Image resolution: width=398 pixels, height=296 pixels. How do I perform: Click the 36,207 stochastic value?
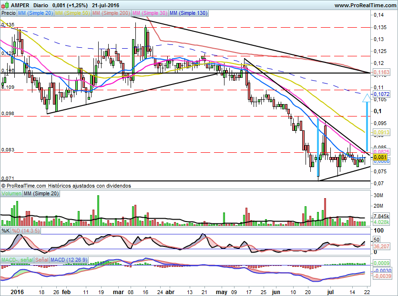click(x=381, y=246)
